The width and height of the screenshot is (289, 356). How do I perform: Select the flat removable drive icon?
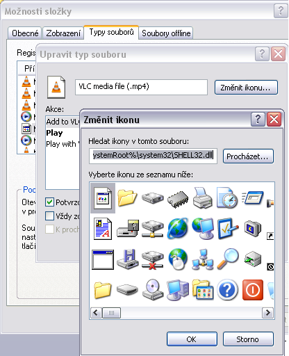click(127, 290)
